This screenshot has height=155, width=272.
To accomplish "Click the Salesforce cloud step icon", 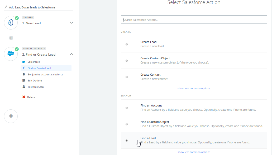I will click(11, 54).
